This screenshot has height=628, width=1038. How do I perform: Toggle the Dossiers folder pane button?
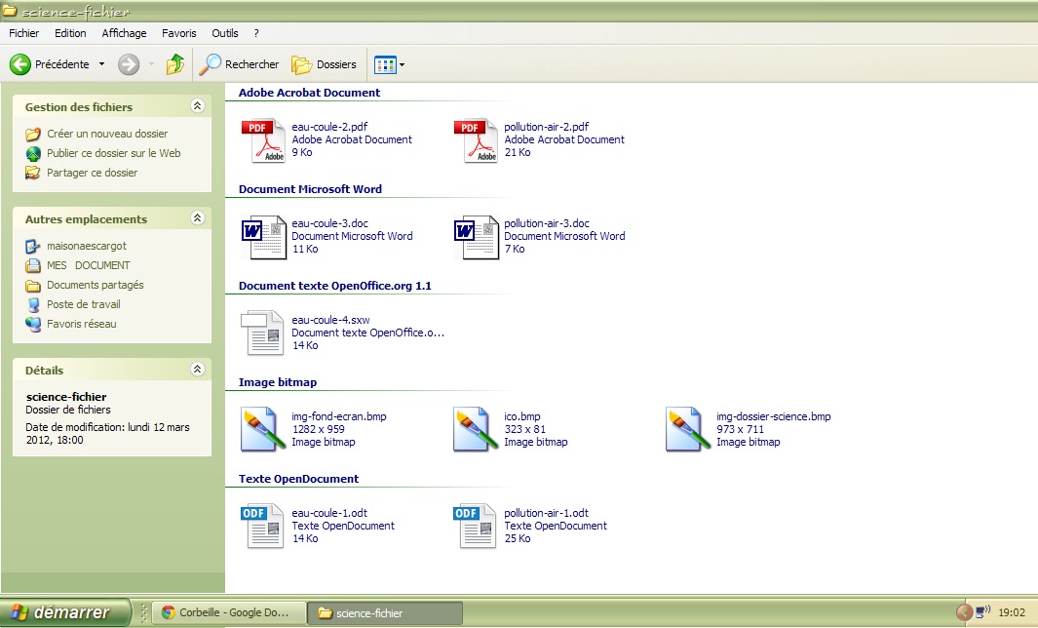coord(325,64)
